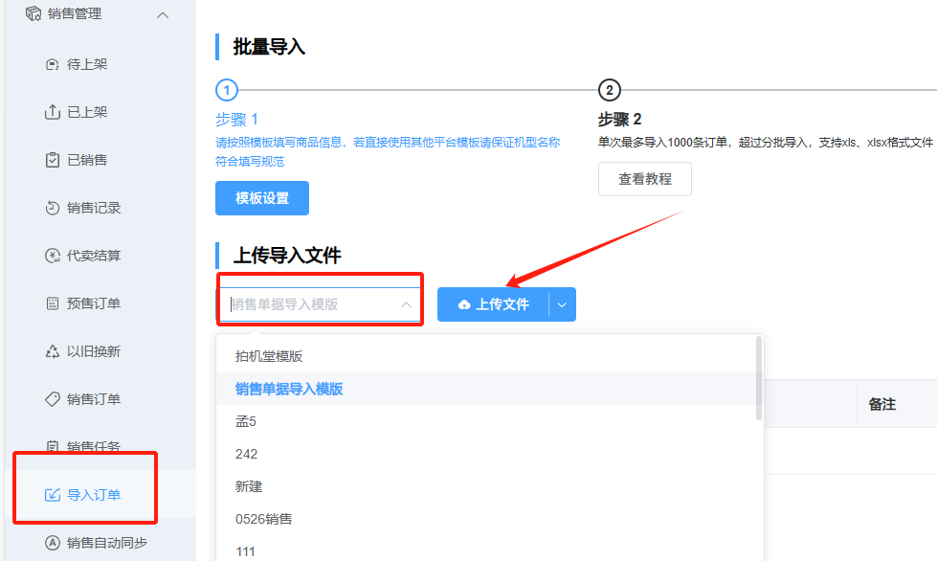
Task: Click the 已上架 upload icon in sidebar
Action: pos(53,112)
